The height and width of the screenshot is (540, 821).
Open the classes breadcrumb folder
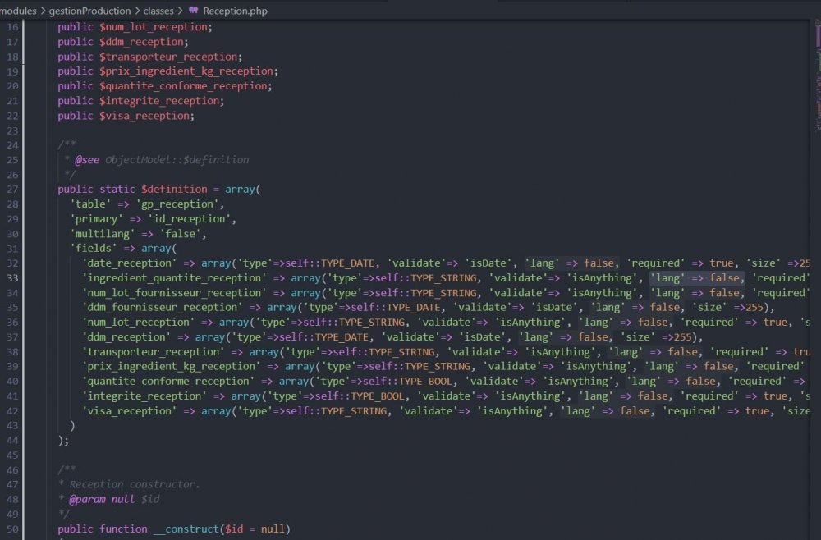click(x=158, y=11)
